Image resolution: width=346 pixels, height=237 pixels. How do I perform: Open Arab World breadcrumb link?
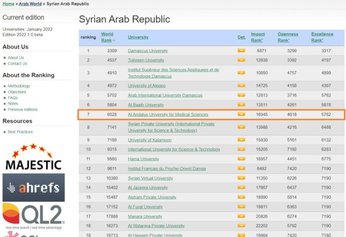[30, 4]
